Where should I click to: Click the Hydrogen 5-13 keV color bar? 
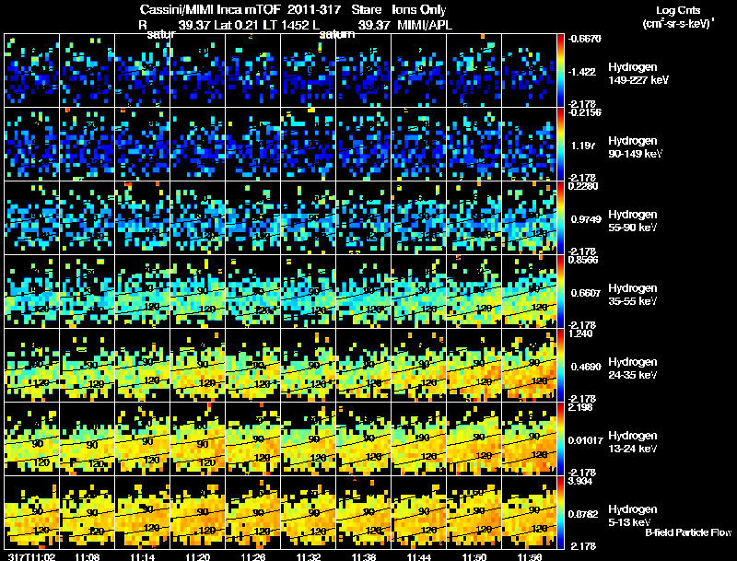(x=560, y=513)
